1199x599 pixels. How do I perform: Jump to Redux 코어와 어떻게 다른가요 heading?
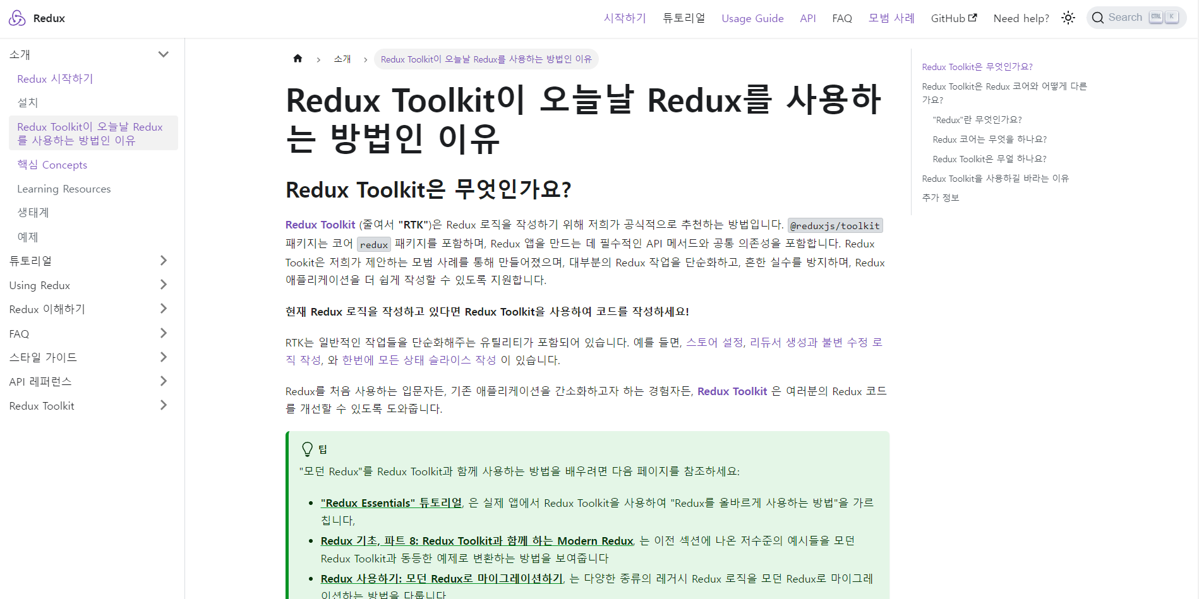coord(1004,93)
